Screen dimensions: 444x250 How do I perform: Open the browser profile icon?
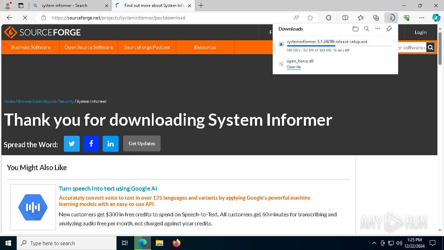[8, 6]
